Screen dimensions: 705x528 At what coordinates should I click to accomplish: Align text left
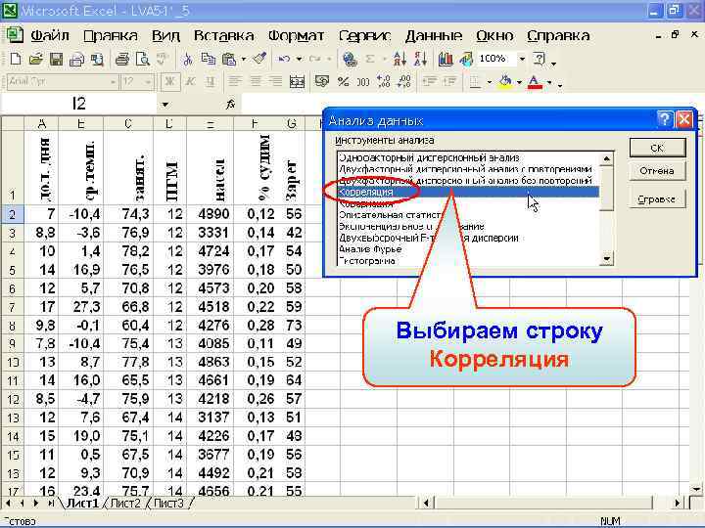pos(234,82)
